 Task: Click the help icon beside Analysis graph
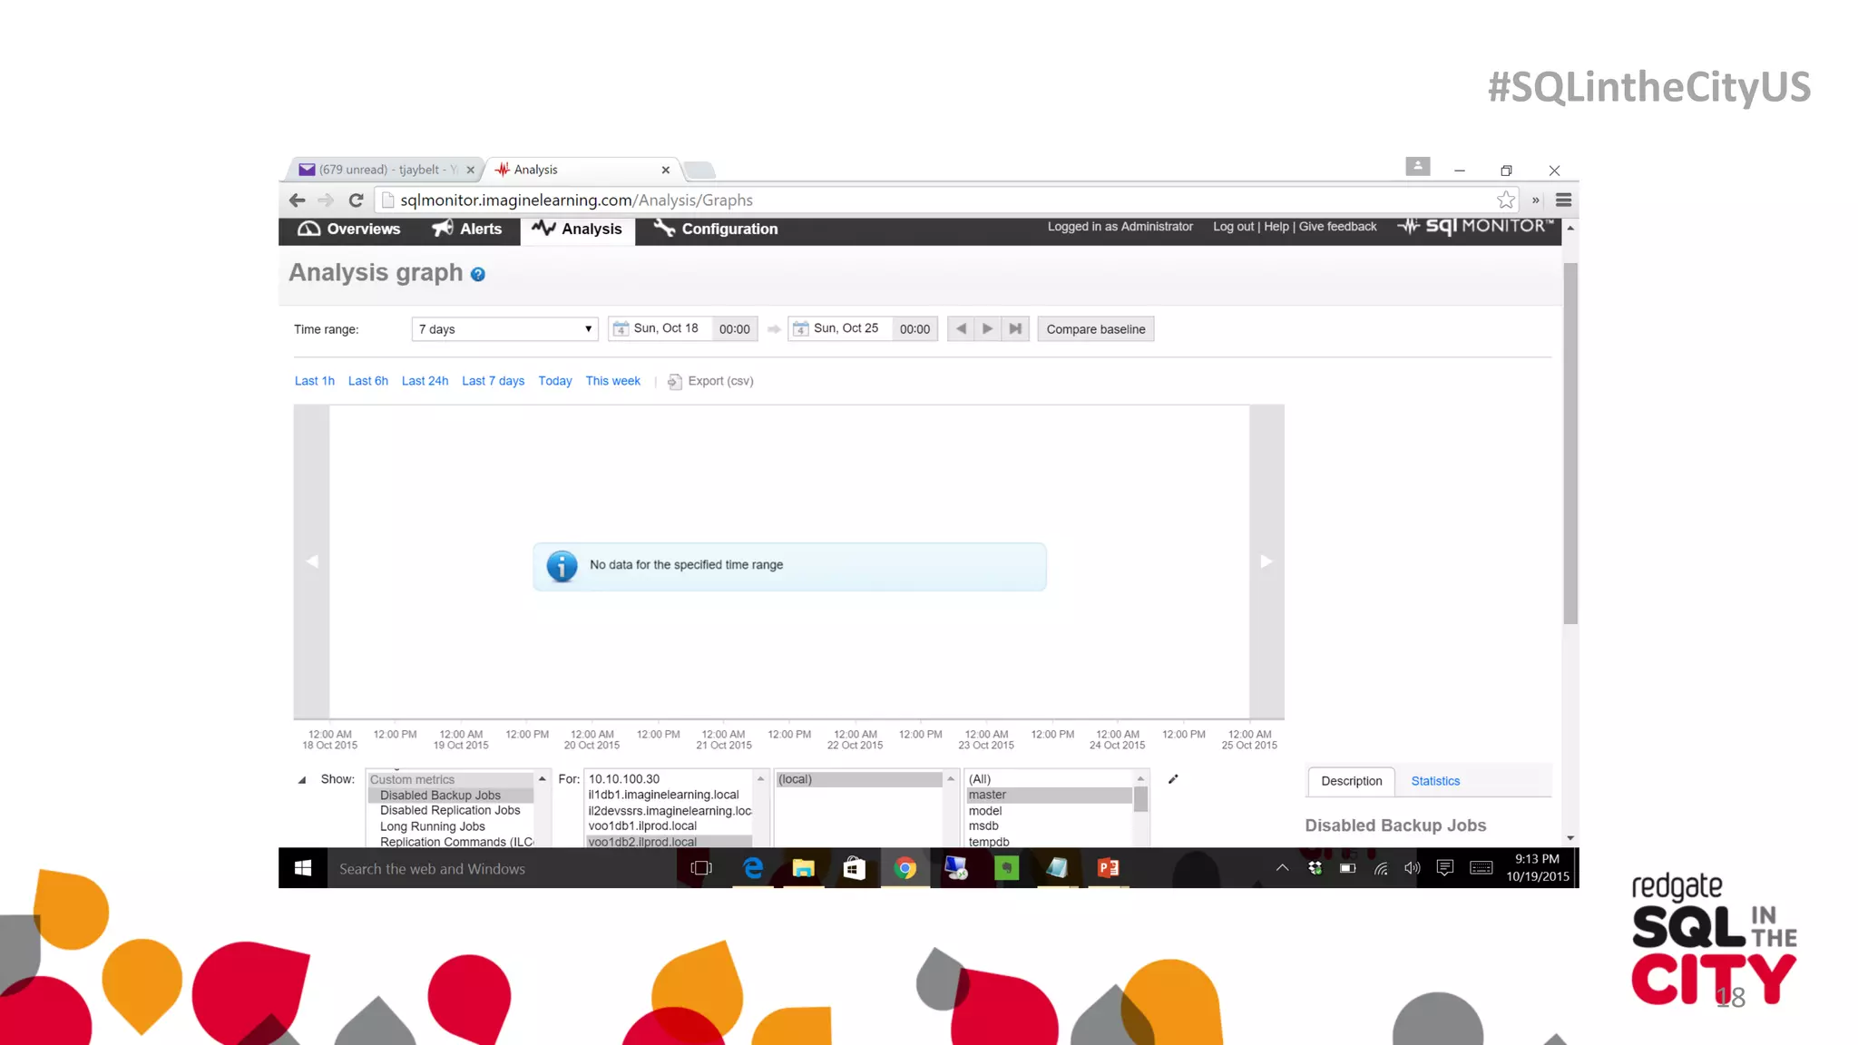tap(478, 274)
